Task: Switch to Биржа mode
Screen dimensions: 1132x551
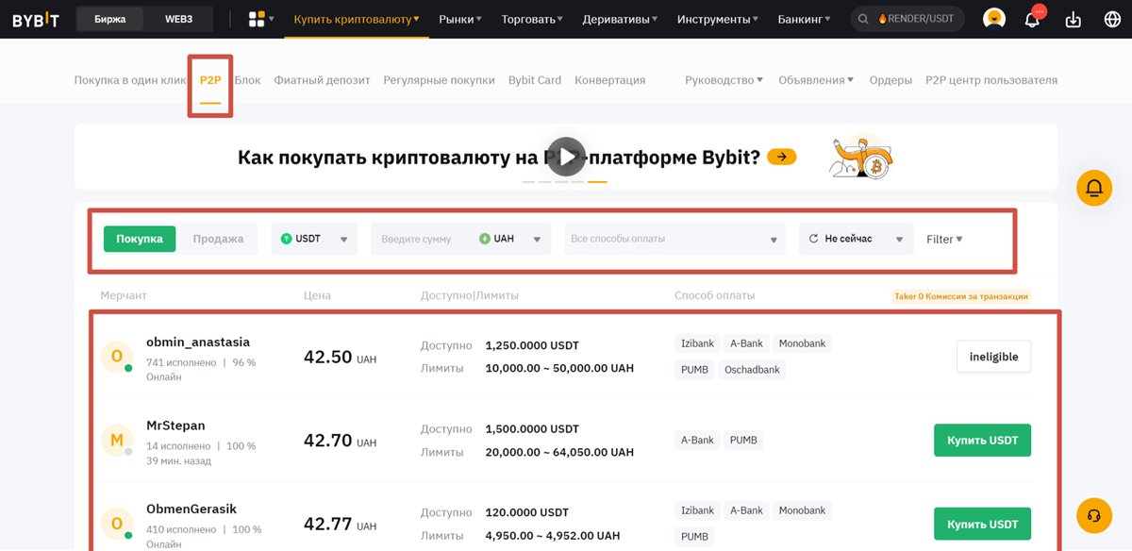Action: click(x=110, y=19)
